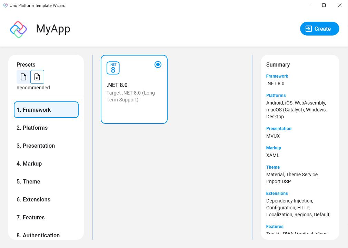
Task: Click the Uno Platform logo in header
Action: coord(18,29)
